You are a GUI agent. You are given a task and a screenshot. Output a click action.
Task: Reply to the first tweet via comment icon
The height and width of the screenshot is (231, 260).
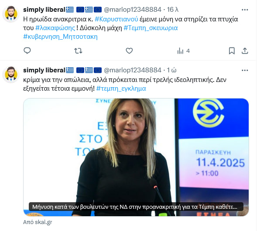pyautogui.click(x=27, y=51)
